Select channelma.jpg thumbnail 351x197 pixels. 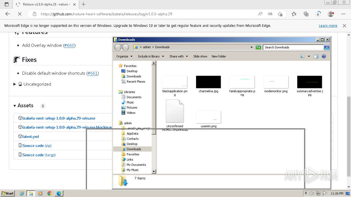pos(208,82)
